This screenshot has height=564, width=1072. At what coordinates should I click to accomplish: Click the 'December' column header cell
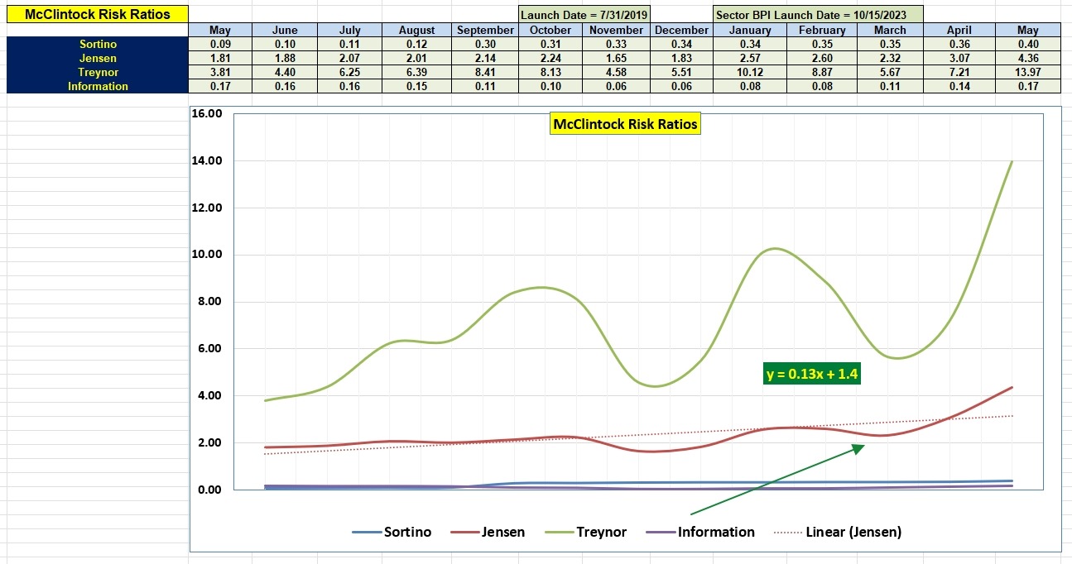coord(682,30)
